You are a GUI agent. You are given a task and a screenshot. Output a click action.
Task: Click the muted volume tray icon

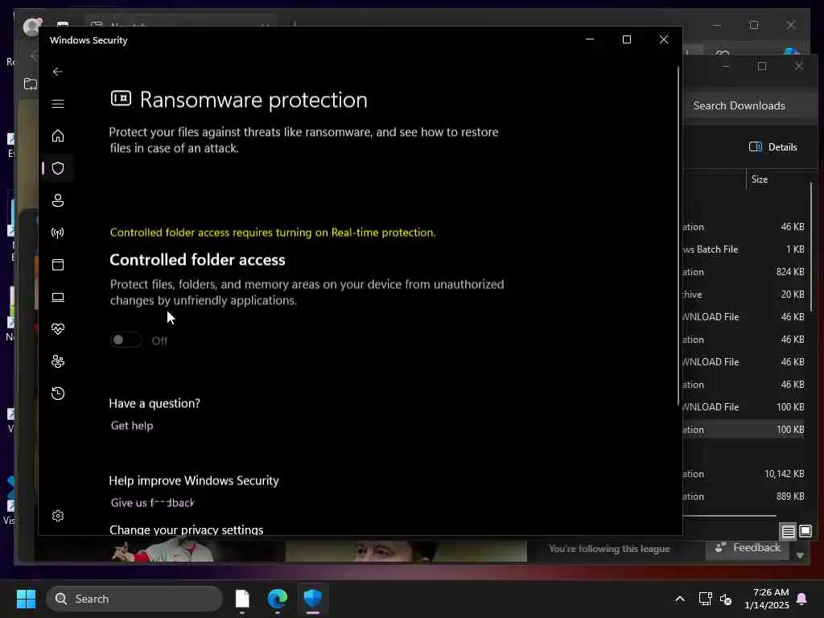(726, 599)
